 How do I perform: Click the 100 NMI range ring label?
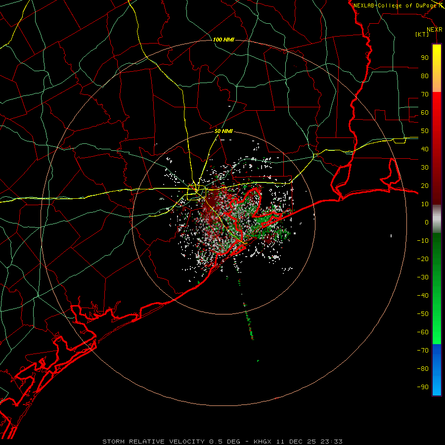point(223,40)
